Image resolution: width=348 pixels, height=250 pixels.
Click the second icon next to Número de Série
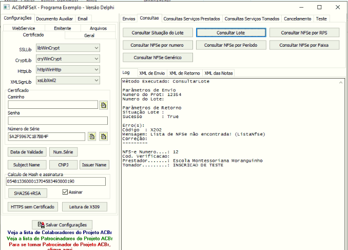point(103,137)
